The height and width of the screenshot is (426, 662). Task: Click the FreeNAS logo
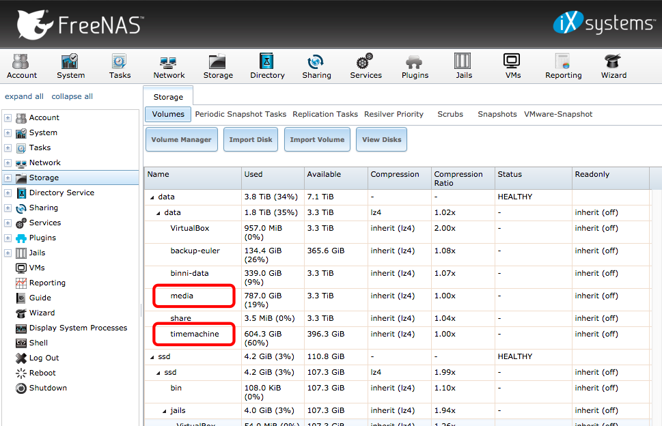(x=80, y=25)
